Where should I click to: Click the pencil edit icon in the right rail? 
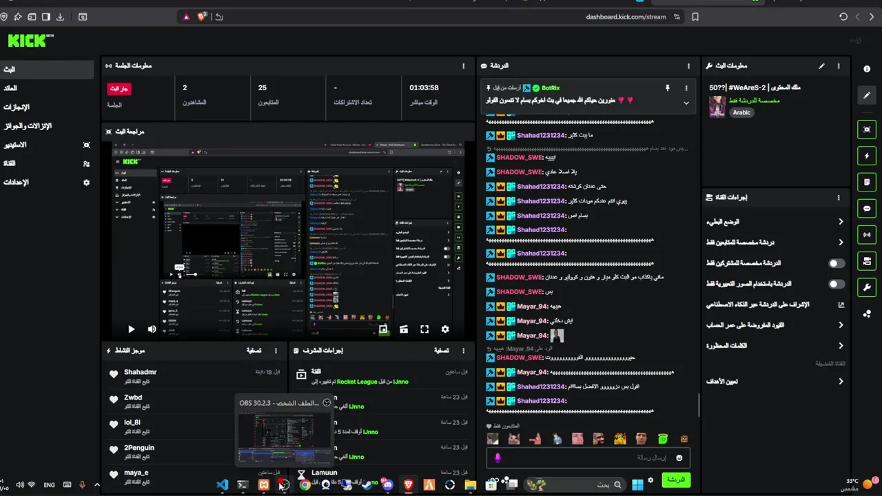coord(867,96)
